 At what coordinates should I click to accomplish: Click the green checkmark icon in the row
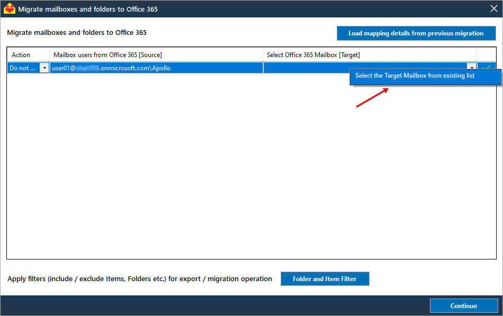487,67
